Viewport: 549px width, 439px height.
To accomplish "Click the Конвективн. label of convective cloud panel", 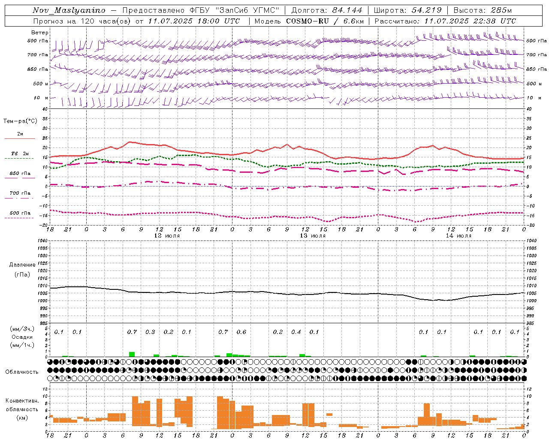I will (x=22, y=401).
